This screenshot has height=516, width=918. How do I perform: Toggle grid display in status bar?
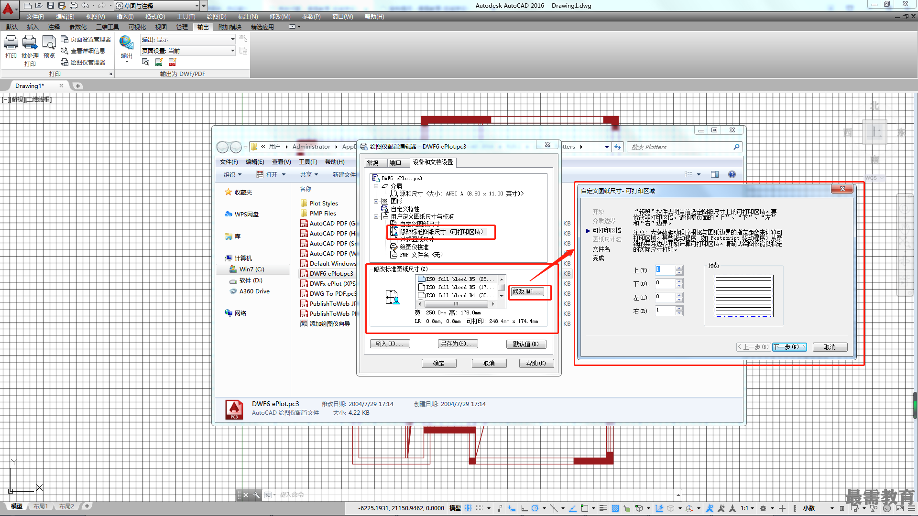click(468, 508)
